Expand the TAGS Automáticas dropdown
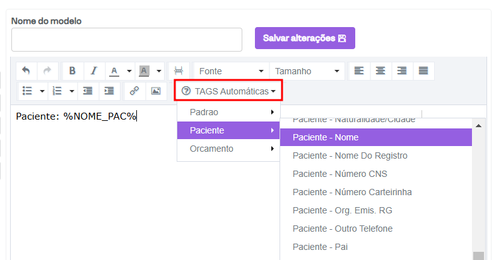The width and height of the screenshot is (501, 260). pyautogui.click(x=228, y=91)
